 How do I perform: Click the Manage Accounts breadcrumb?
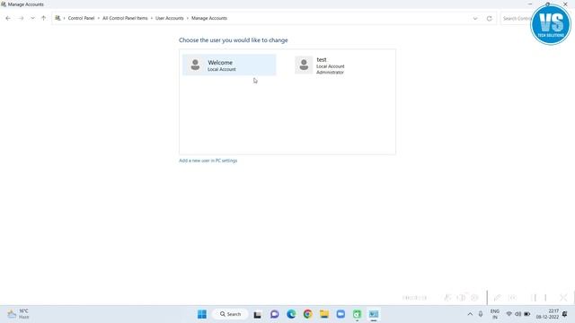pyautogui.click(x=209, y=18)
